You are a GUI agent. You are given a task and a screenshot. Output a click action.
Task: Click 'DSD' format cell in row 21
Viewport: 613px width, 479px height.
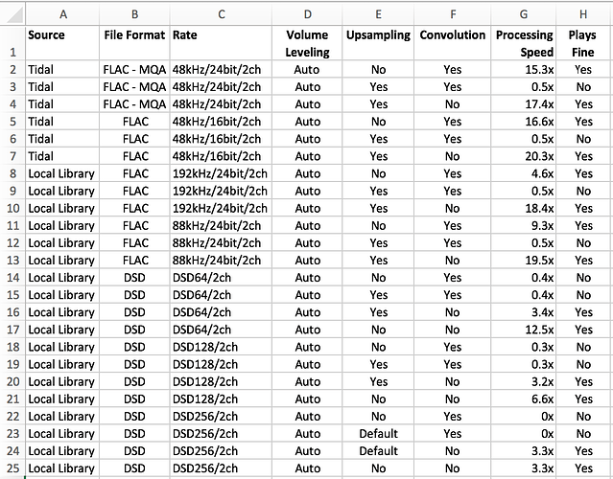tap(134, 399)
